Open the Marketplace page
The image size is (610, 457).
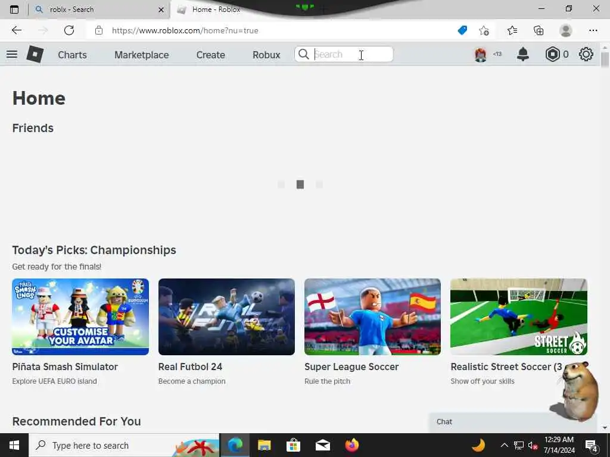tap(142, 55)
